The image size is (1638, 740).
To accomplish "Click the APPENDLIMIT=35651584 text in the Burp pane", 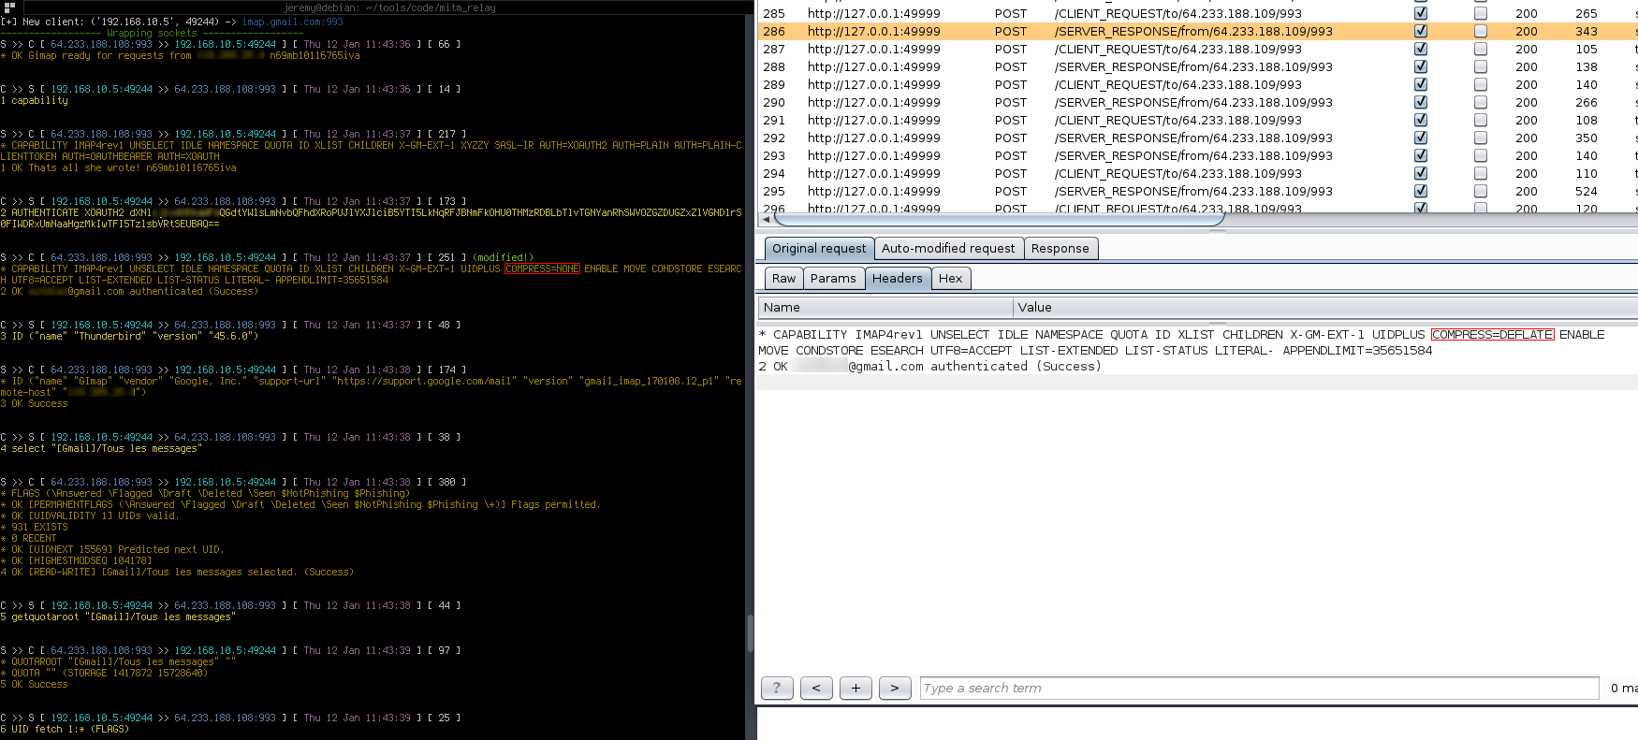I will tap(1357, 350).
